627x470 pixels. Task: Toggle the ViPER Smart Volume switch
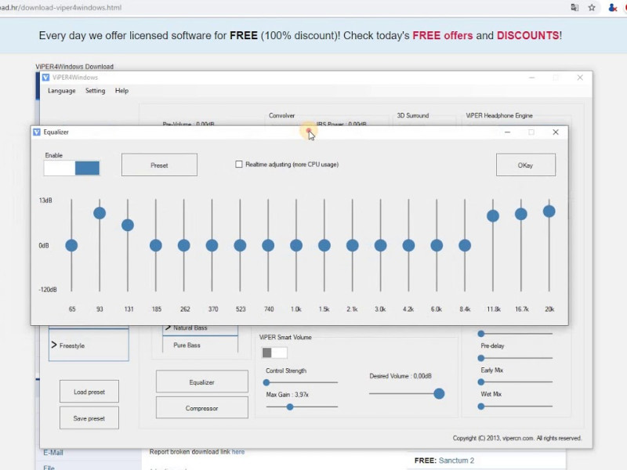pos(274,352)
